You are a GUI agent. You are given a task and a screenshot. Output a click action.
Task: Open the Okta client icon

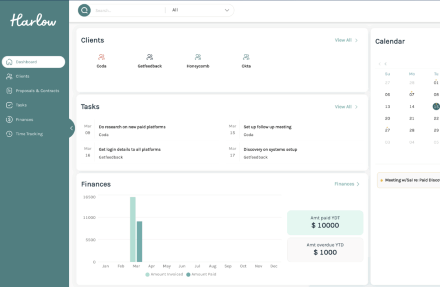click(246, 57)
